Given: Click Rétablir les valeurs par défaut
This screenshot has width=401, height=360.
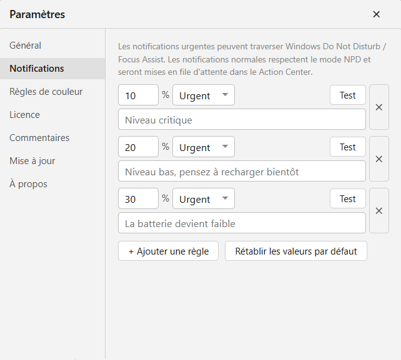Looking at the screenshot, I should (x=296, y=251).
